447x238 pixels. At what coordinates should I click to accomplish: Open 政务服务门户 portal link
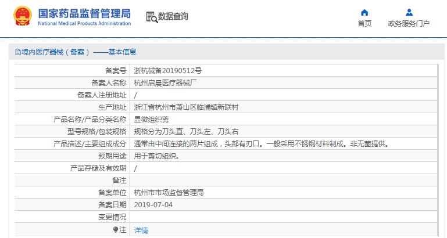click(409, 24)
